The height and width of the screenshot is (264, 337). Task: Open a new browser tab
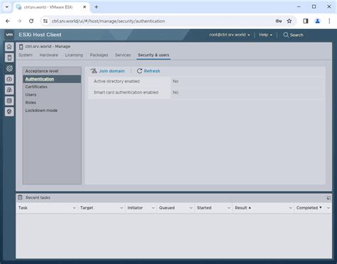(x=96, y=7)
